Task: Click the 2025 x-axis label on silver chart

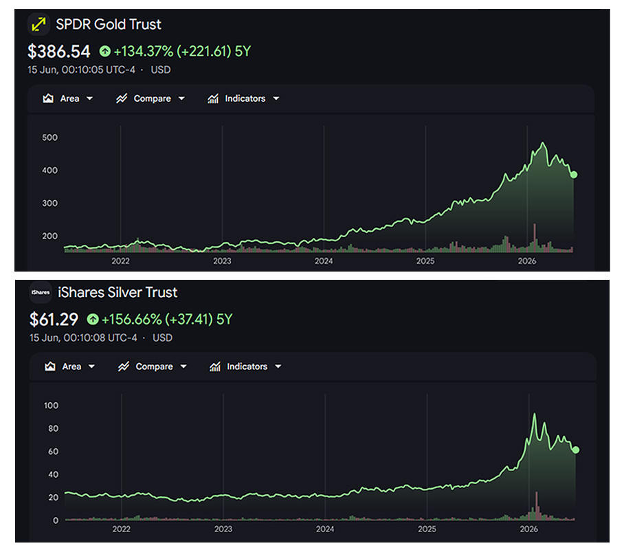Action: coord(427,529)
